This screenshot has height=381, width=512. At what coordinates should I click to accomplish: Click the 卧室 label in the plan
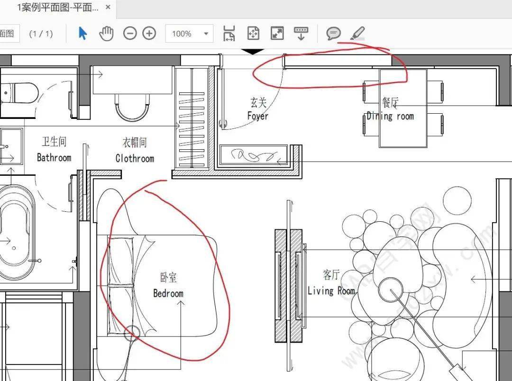[x=168, y=278]
